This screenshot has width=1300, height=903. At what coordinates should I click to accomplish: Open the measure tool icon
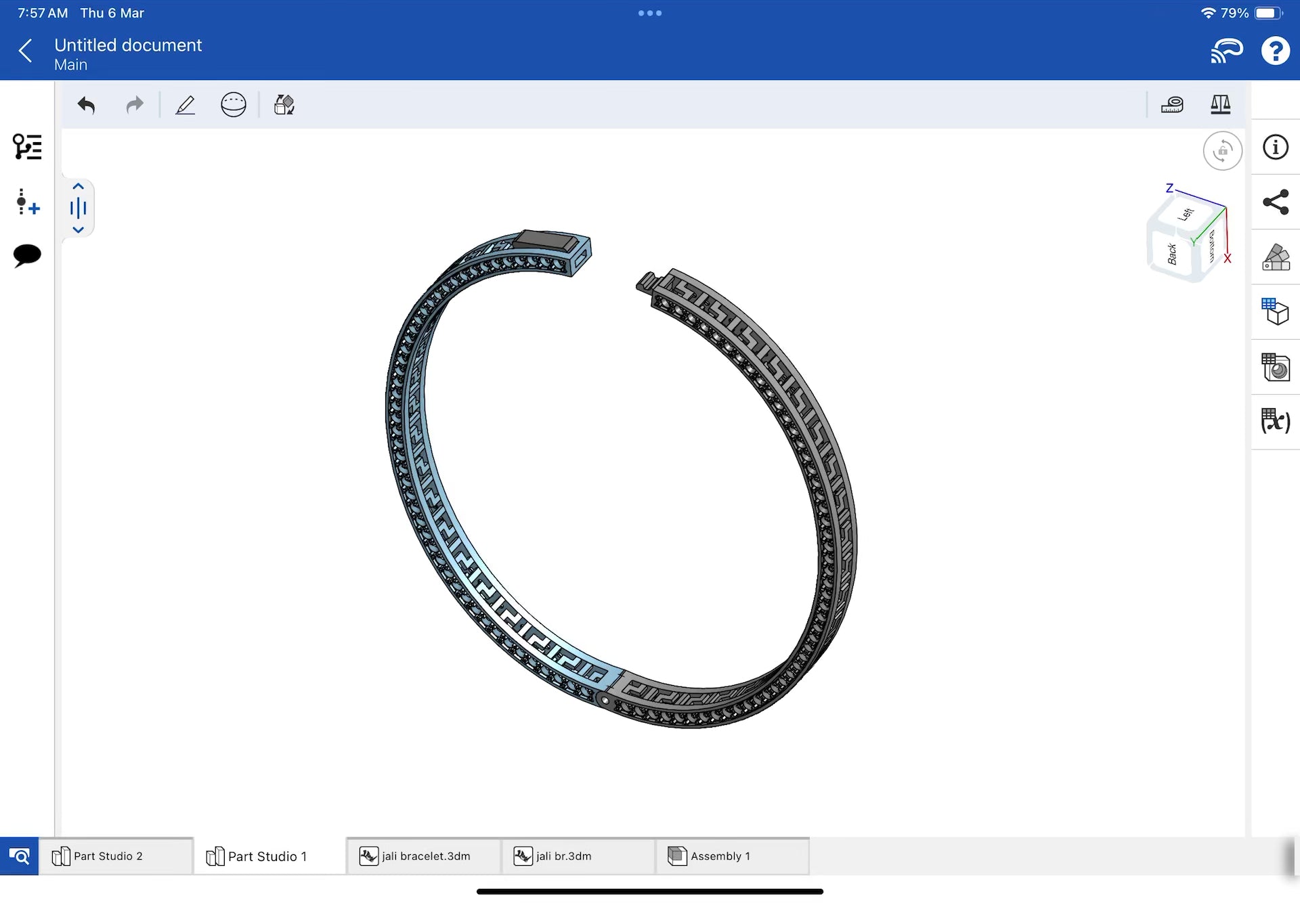click(x=1172, y=105)
